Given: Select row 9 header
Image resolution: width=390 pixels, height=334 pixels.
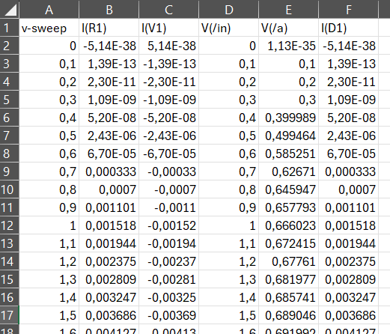Looking at the screenshot, I should pyautogui.click(x=10, y=171).
